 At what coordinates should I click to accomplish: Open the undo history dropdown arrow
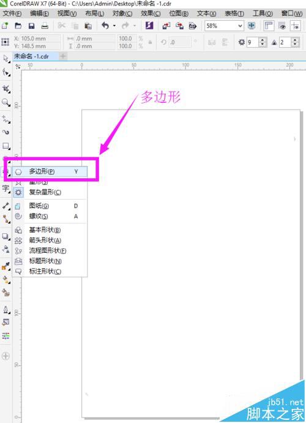click(x=114, y=26)
